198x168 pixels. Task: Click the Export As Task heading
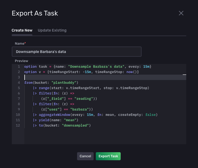coord(35,13)
